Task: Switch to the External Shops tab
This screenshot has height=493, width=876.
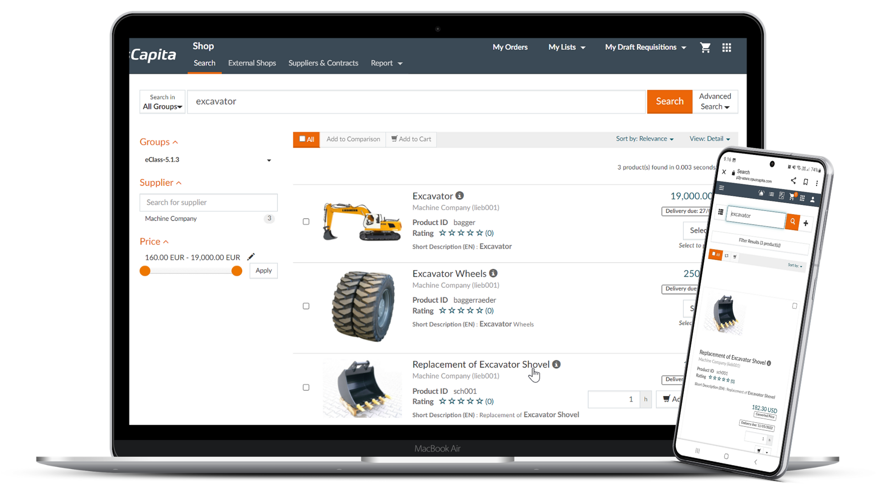Action: click(252, 63)
